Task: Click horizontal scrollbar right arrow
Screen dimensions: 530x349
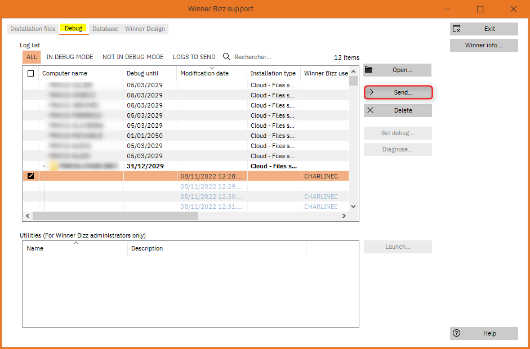Action: 345,216
